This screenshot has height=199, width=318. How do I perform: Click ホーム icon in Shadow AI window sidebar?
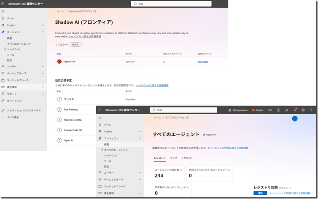[x=3, y=18]
